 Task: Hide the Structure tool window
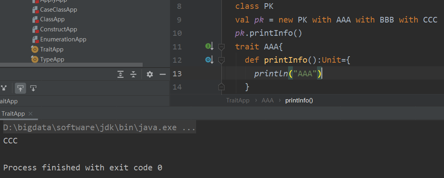[x=163, y=74]
